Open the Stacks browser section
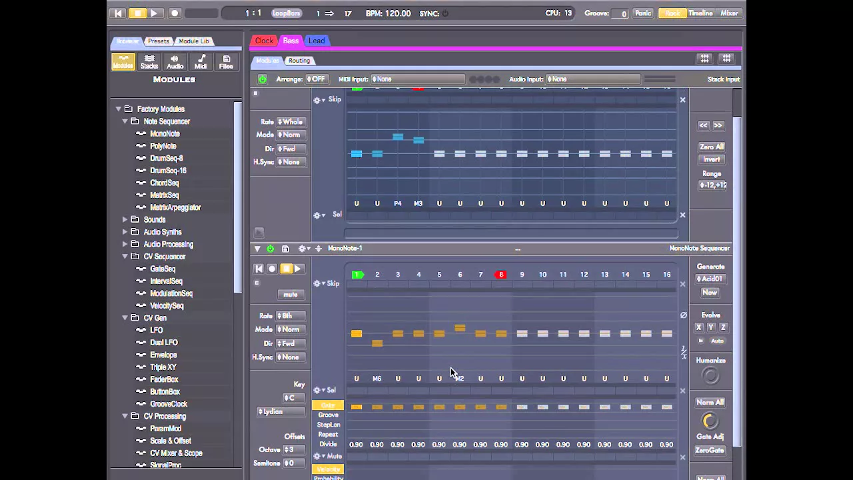Image resolution: width=853 pixels, height=480 pixels. [149, 62]
